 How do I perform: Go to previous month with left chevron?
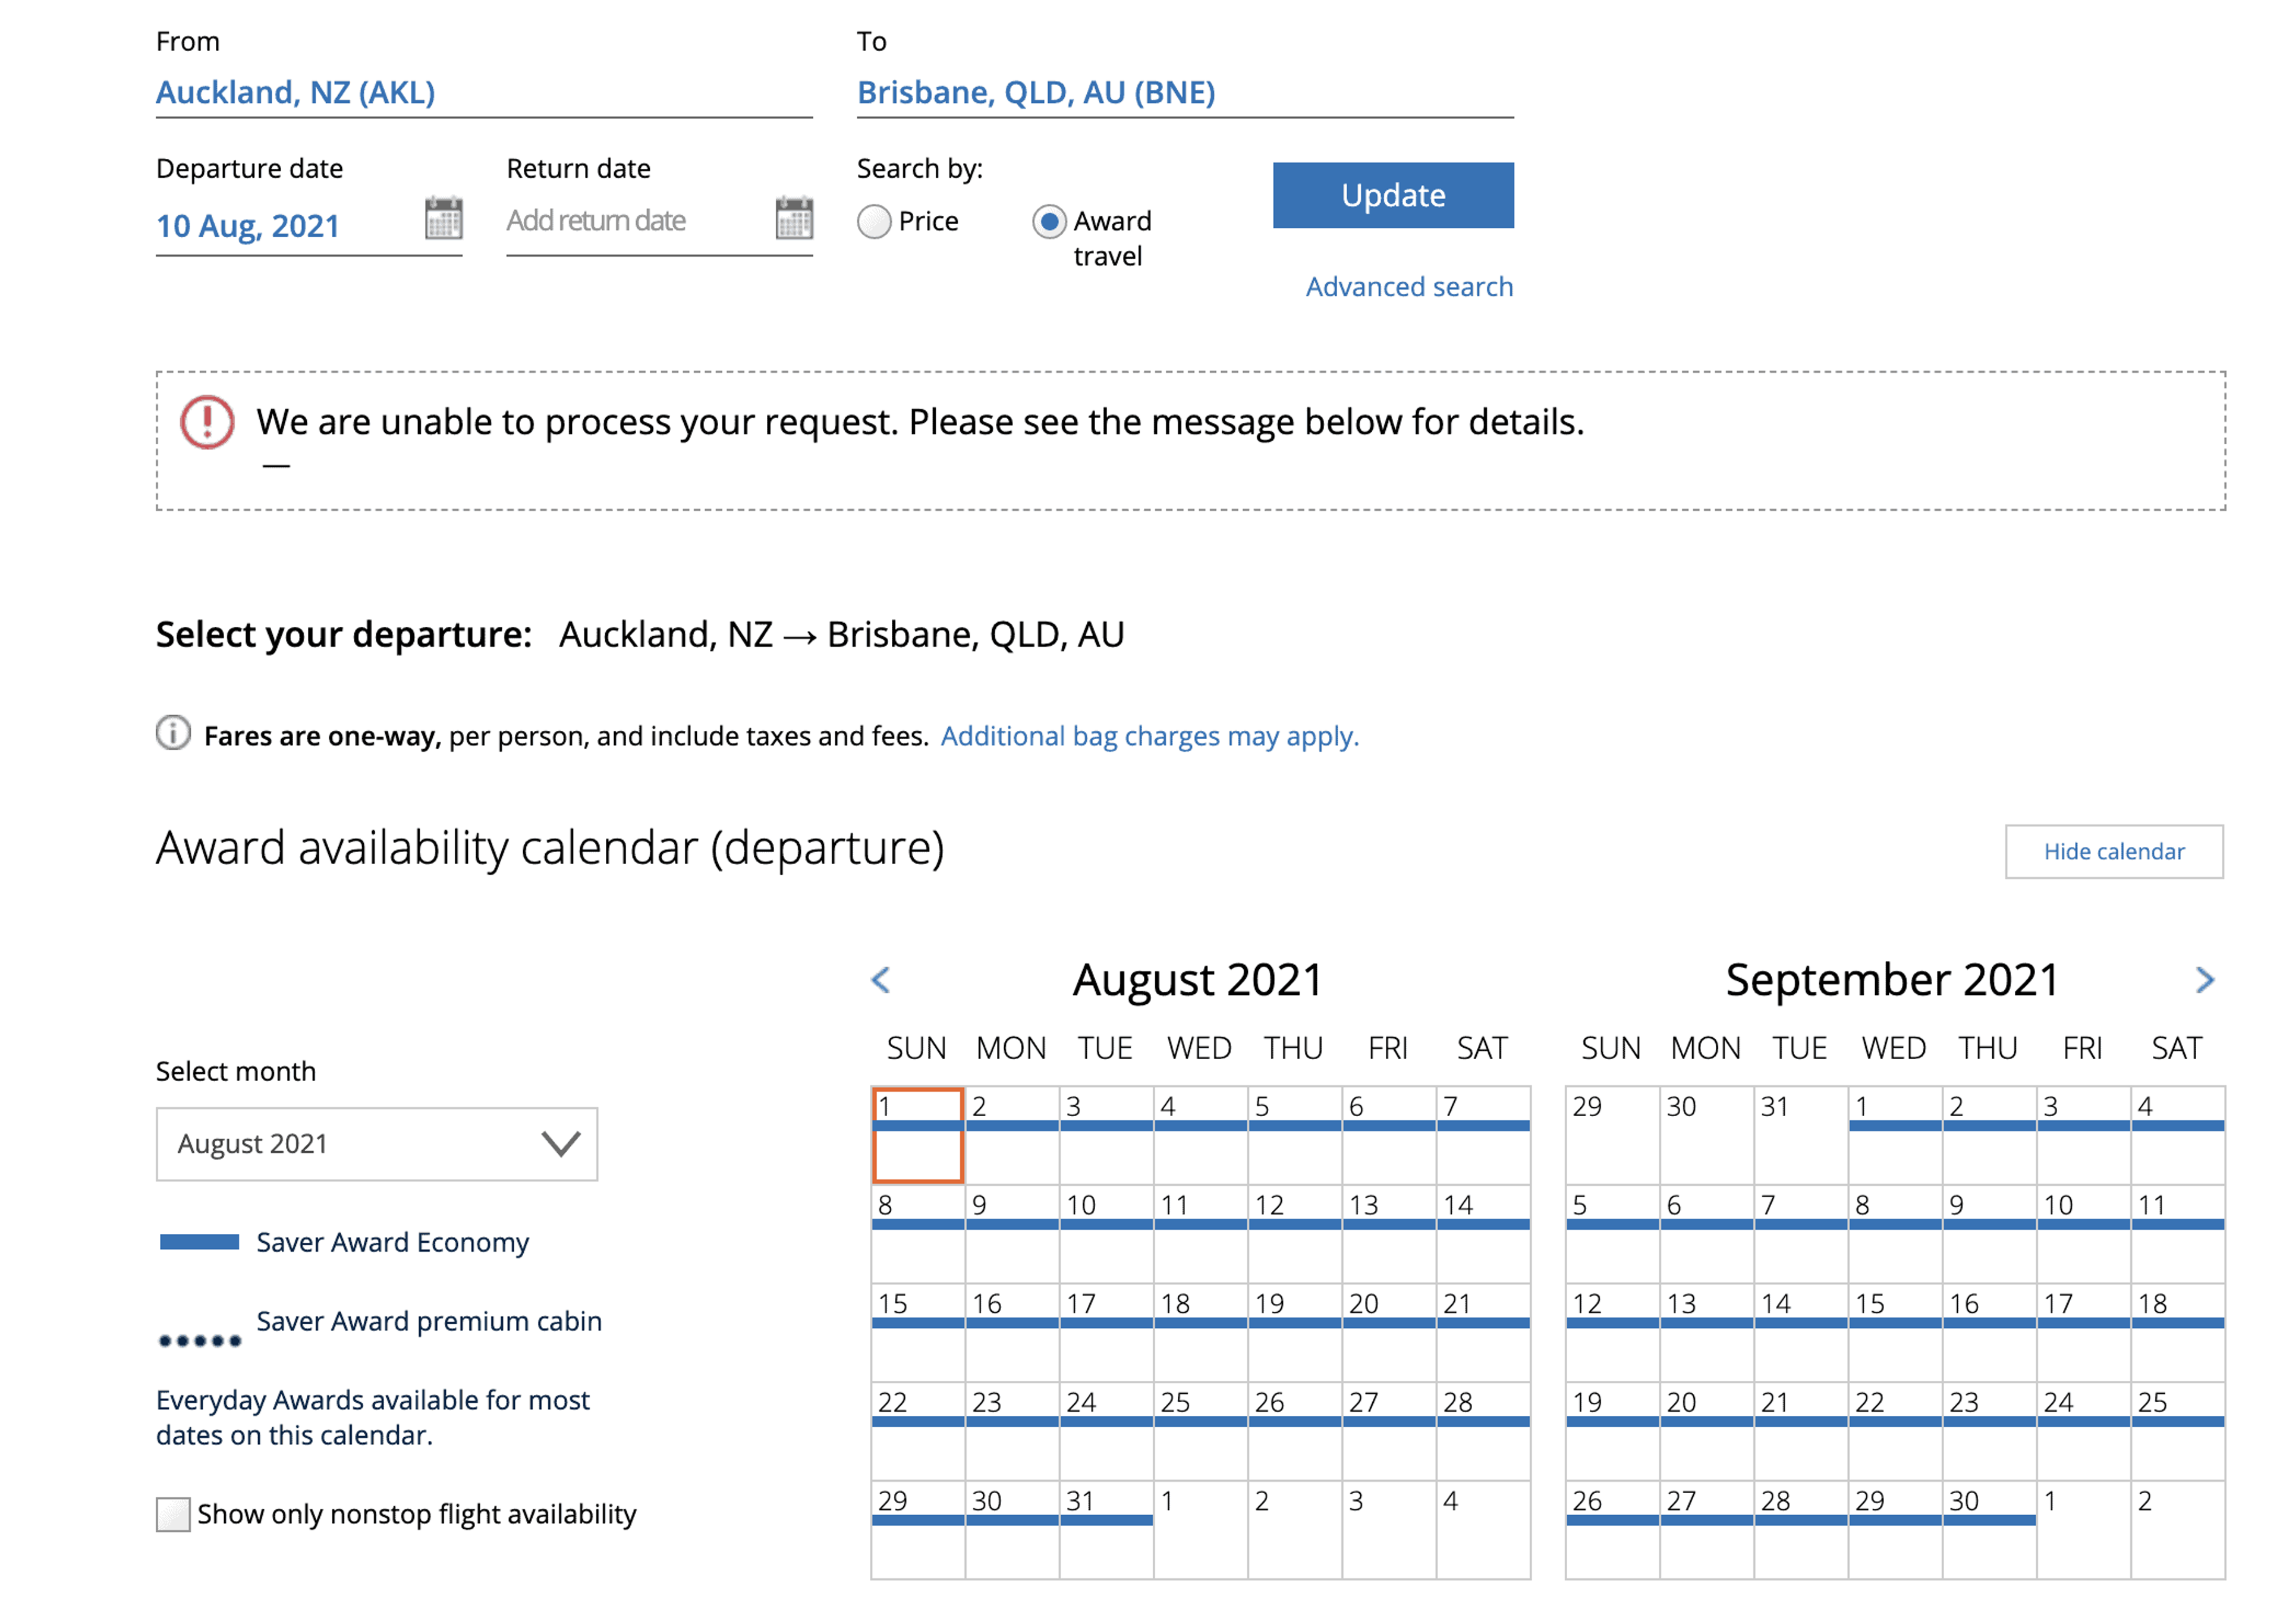pos(881,980)
